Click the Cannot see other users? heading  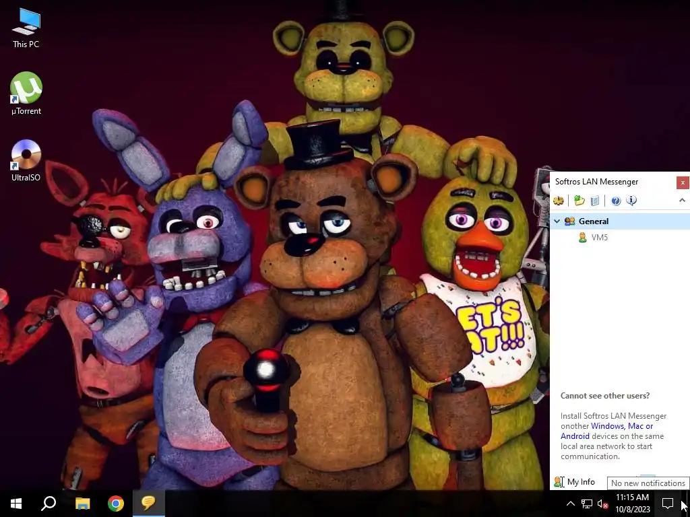(604, 396)
